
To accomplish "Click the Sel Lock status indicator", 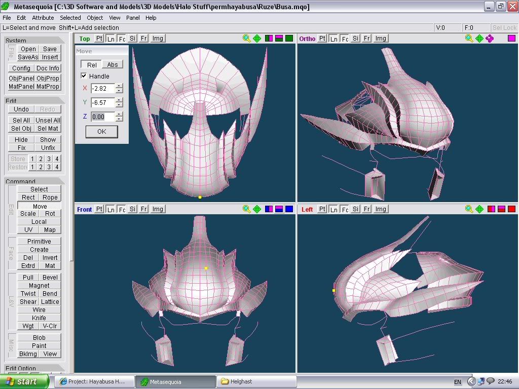I will click(504, 28).
